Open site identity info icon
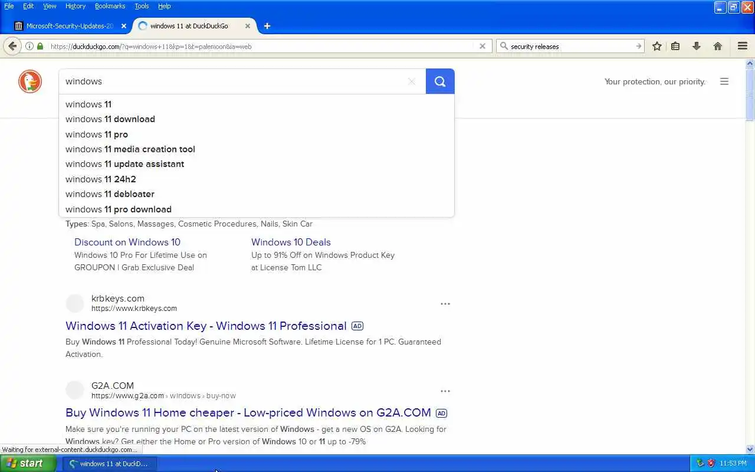 (29, 46)
